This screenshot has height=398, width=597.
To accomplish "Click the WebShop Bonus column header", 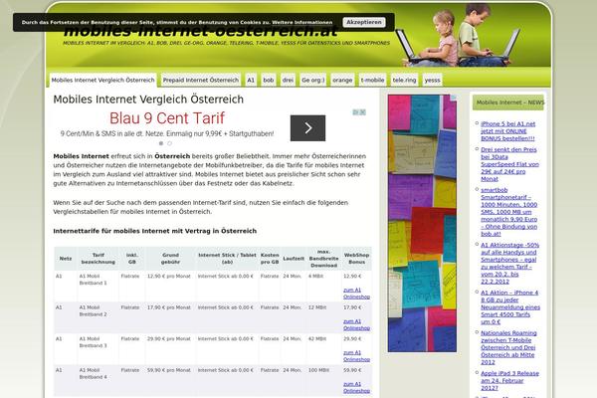I will (x=356, y=259).
